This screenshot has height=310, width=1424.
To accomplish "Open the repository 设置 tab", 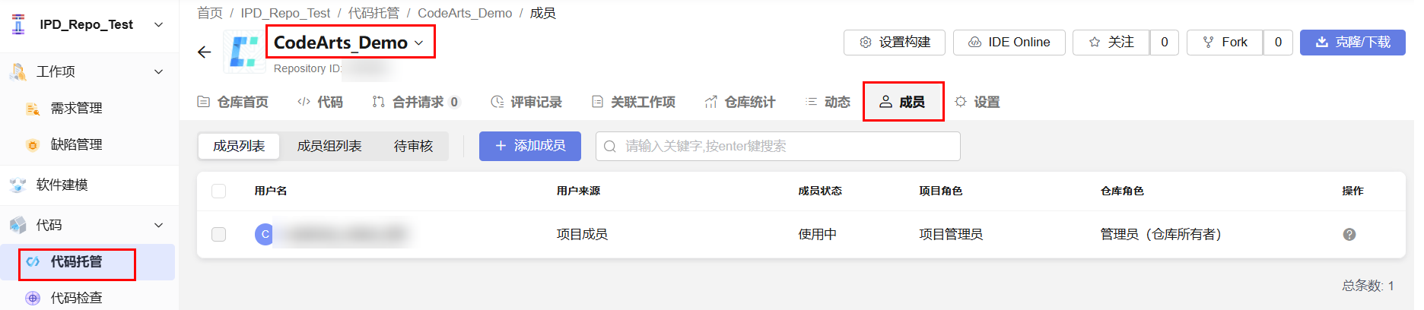I will [x=977, y=102].
